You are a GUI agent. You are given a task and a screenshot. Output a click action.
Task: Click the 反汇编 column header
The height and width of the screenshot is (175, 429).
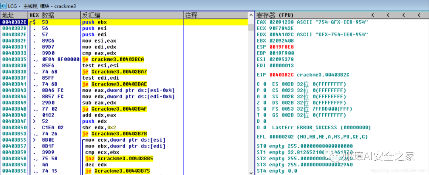click(x=131, y=16)
